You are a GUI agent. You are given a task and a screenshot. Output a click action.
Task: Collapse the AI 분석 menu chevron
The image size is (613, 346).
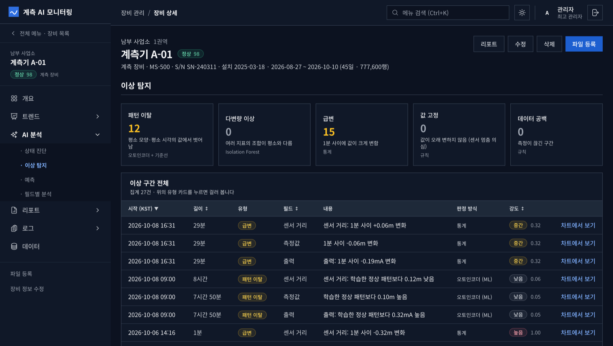pos(98,134)
